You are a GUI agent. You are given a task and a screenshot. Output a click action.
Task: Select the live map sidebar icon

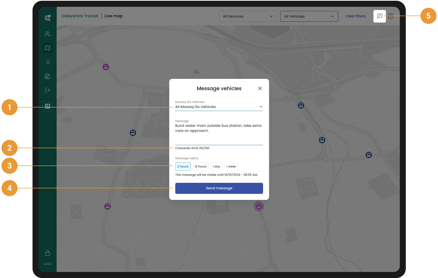(47, 48)
